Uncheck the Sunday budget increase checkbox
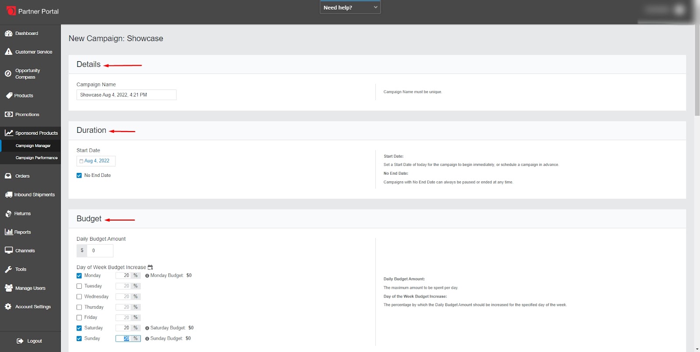This screenshot has width=700, height=352. (x=79, y=338)
